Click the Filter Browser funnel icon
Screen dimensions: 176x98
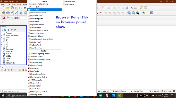9,30
